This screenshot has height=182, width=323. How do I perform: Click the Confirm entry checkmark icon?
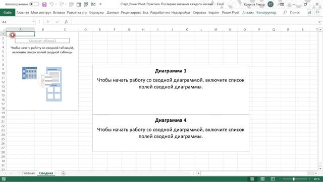57,22
